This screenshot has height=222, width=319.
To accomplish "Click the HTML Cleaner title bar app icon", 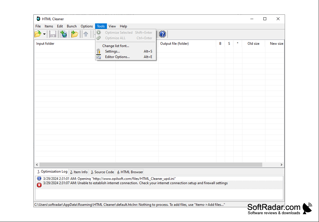I will point(38,19).
